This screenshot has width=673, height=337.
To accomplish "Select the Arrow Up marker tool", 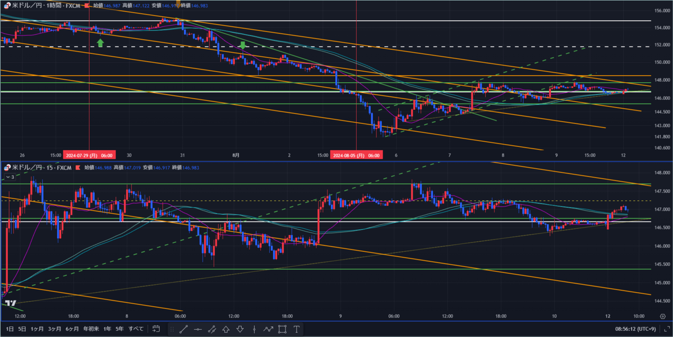I will [x=225, y=329].
